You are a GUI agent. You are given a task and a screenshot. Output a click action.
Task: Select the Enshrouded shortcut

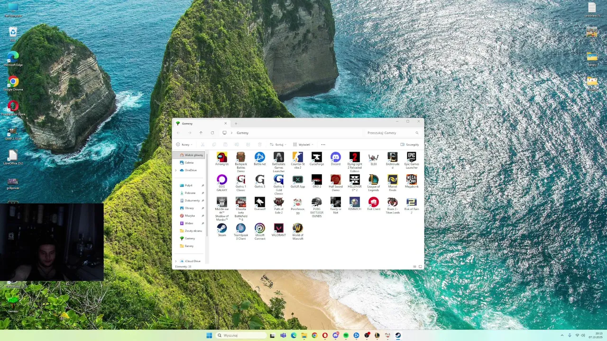coord(393,161)
